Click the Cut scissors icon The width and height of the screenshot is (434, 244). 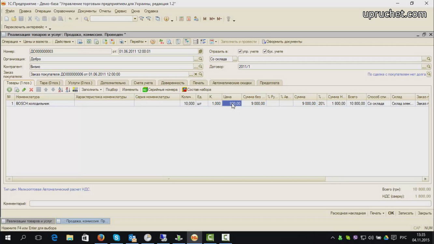[x=30, y=19]
